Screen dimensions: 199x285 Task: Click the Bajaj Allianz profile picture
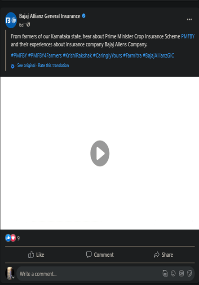pyautogui.click(x=11, y=20)
